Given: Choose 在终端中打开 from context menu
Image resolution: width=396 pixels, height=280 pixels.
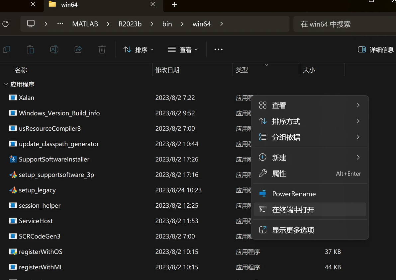Looking at the screenshot, I should 310,210.
